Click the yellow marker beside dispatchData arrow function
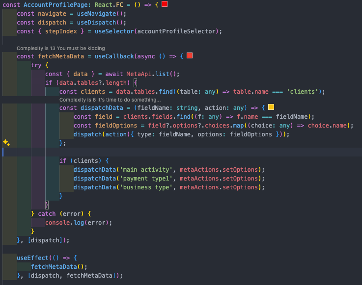Screen dimensions: 362x285 pyautogui.click(x=271, y=107)
